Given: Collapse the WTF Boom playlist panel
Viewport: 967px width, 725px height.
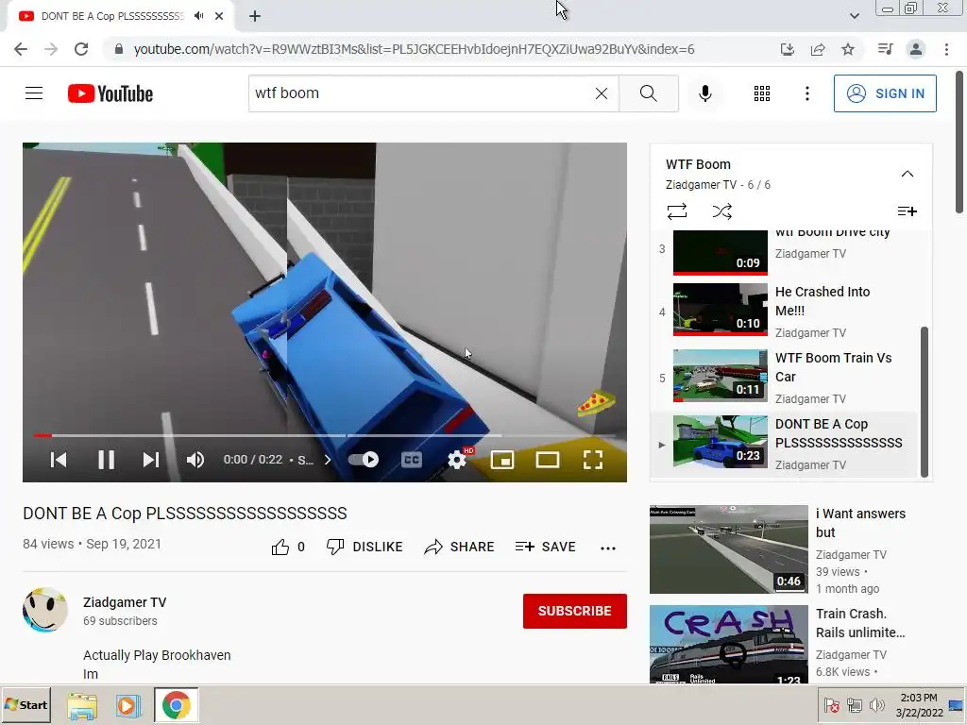Looking at the screenshot, I should (x=908, y=174).
